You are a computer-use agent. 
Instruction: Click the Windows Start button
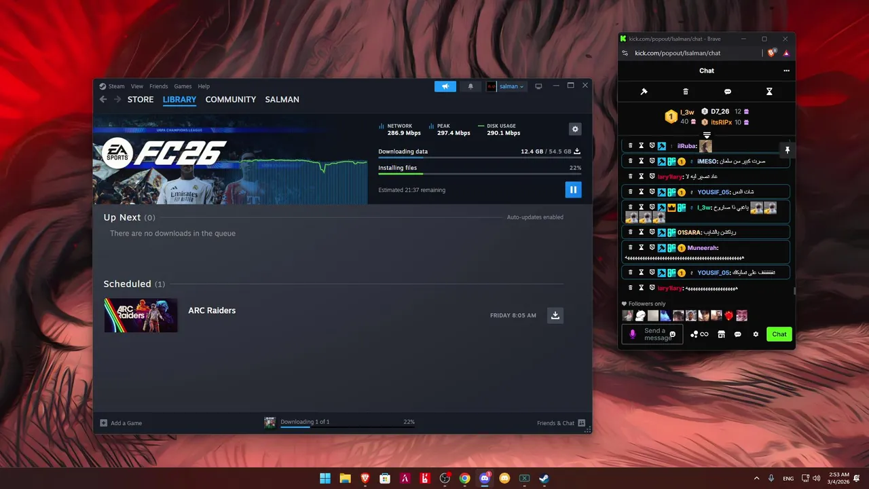(x=325, y=478)
